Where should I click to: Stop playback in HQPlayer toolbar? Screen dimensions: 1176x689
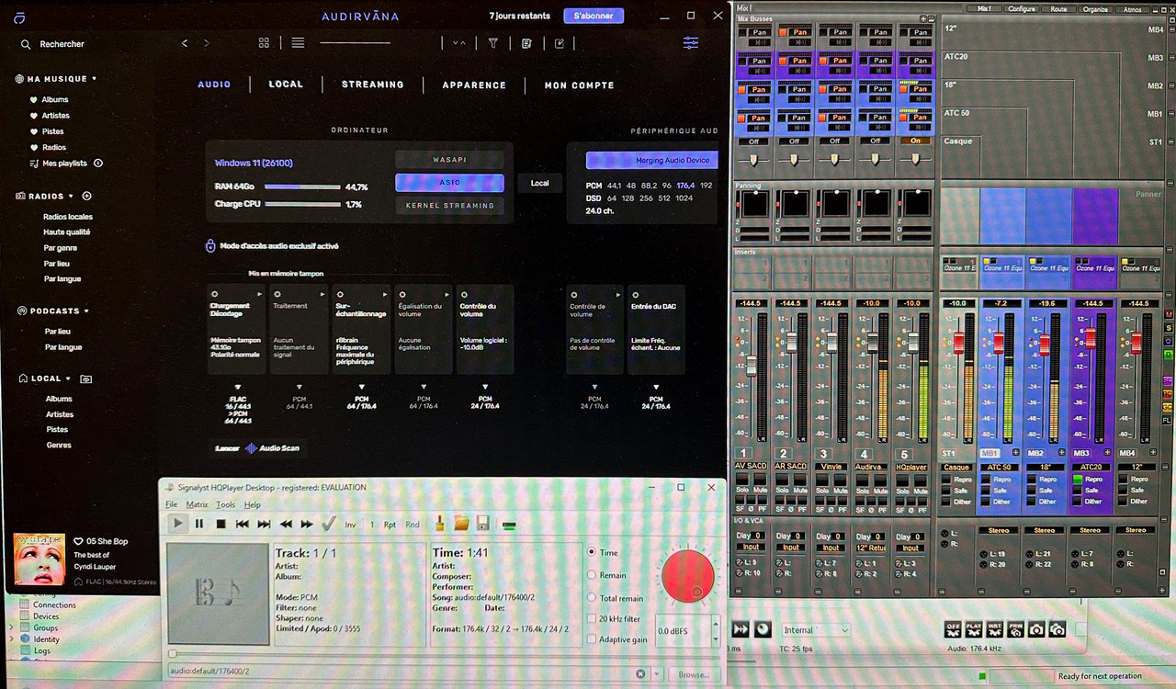(220, 524)
